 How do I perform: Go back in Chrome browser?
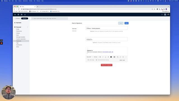pyautogui.click(x=14, y=9)
